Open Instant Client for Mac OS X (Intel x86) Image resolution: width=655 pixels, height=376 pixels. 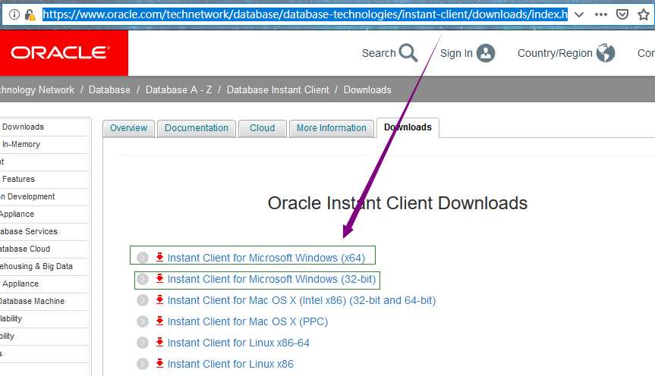pyautogui.click(x=301, y=300)
